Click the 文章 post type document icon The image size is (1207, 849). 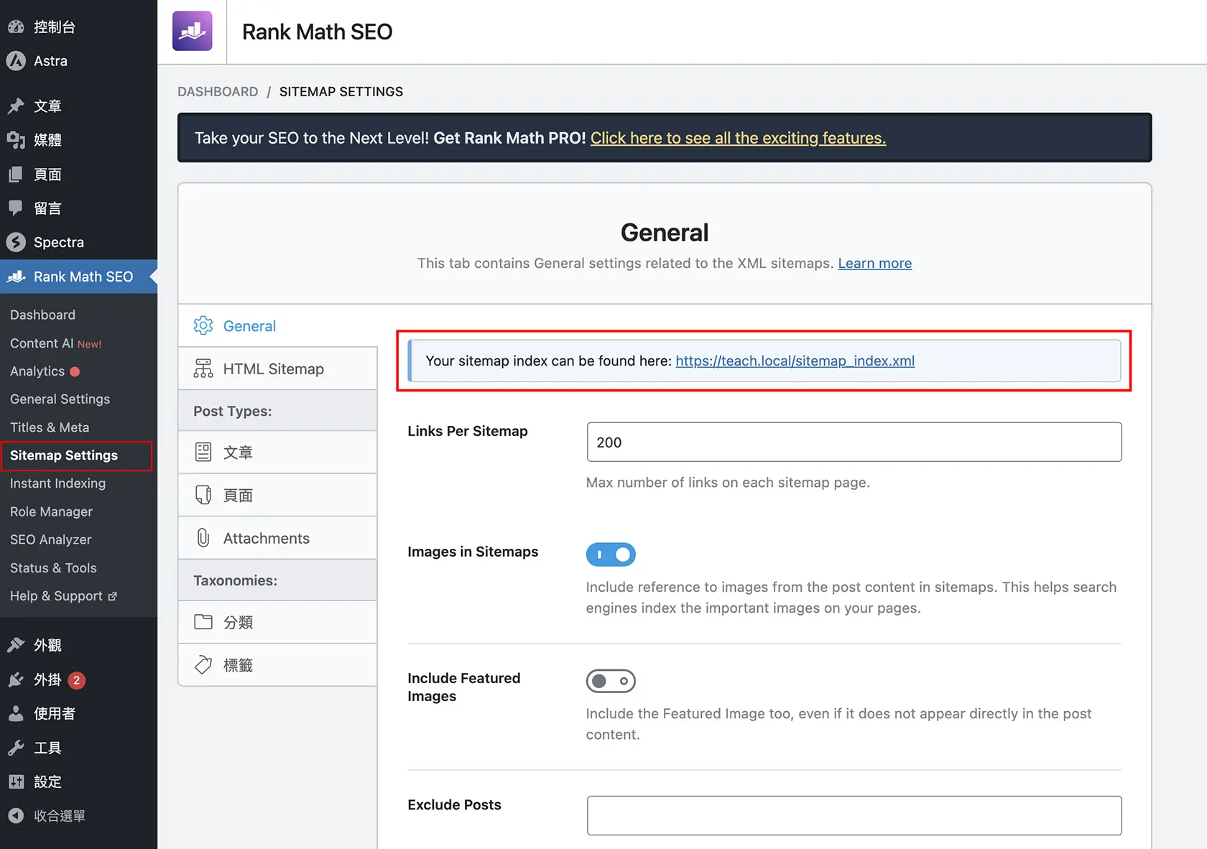(203, 452)
